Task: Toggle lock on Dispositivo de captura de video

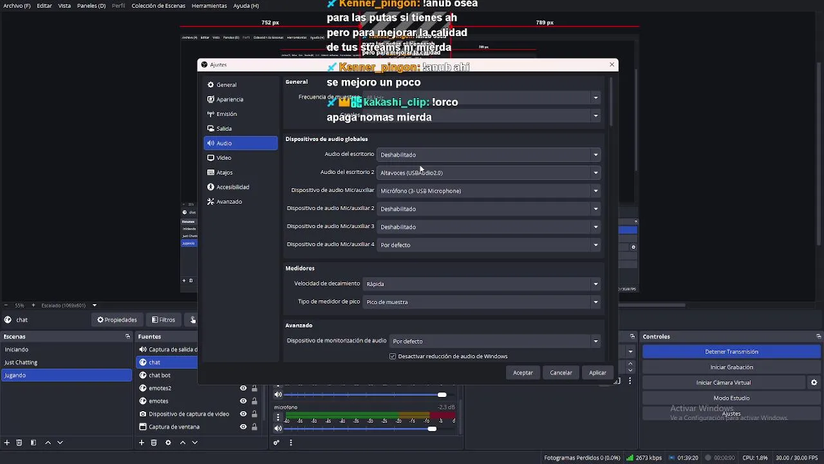Action: (254, 414)
